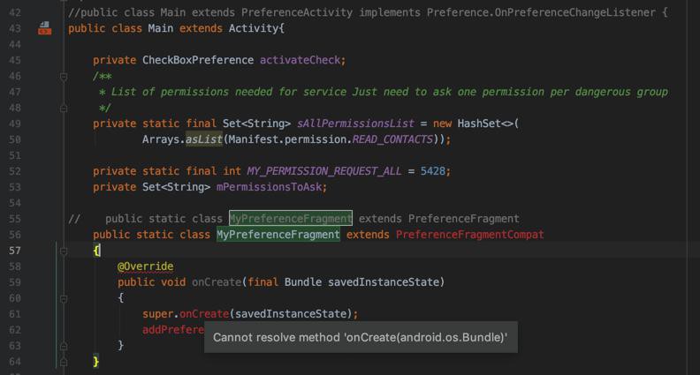Image resolution: width=700 pixels, height=375 pixels.
Task: Click the activateCheck field name
Action: point(300,60)
